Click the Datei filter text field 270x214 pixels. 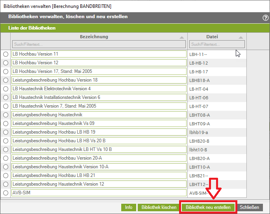pyautogui.click(x=217, y=44)
